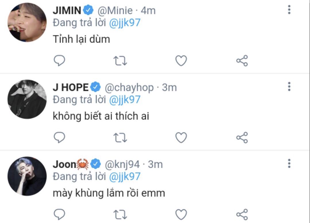This screenshot has width=310, height=223.
Task: Open more options for Joon's tweet
Action: 289,163
